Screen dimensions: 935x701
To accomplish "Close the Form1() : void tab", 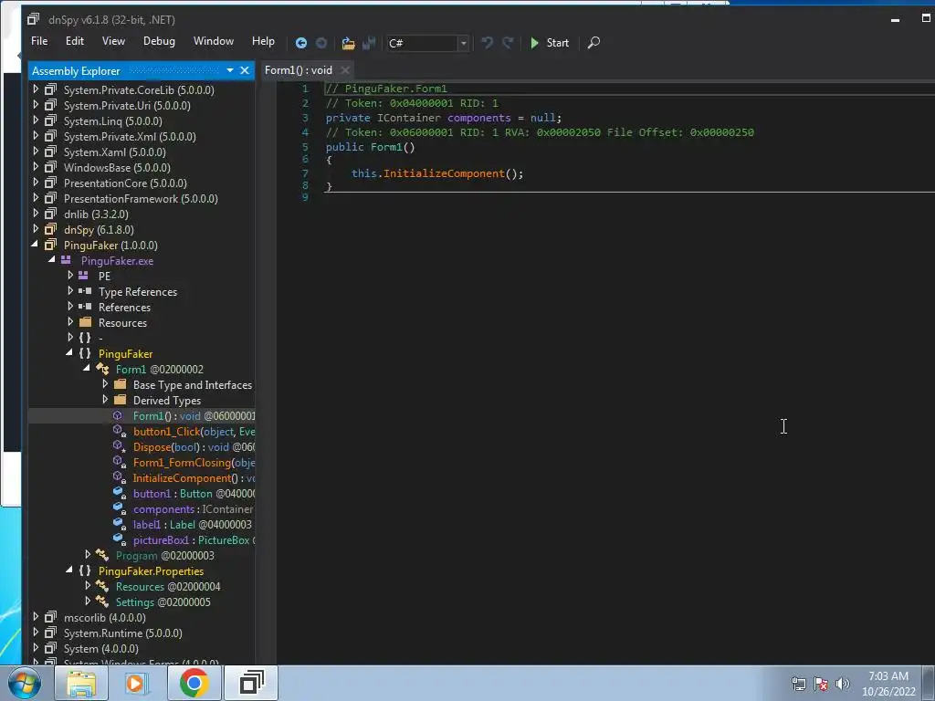I will coord(344,70).
